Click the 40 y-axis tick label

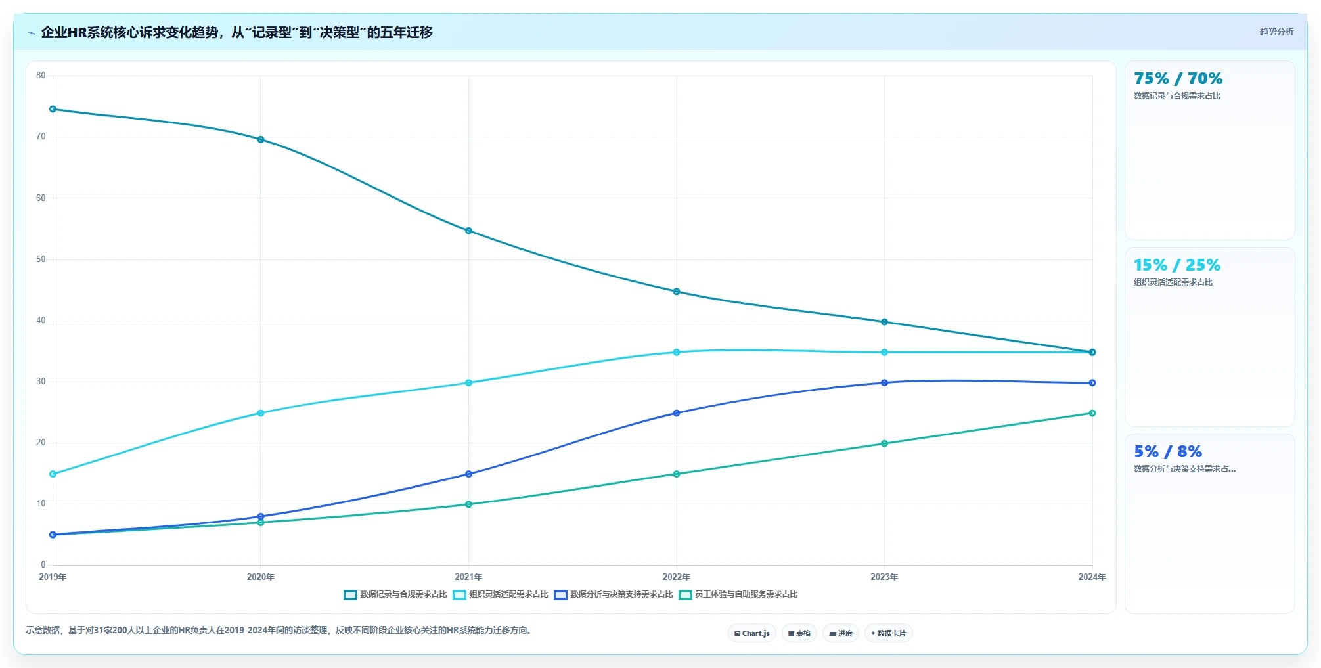tap(41, 321)
